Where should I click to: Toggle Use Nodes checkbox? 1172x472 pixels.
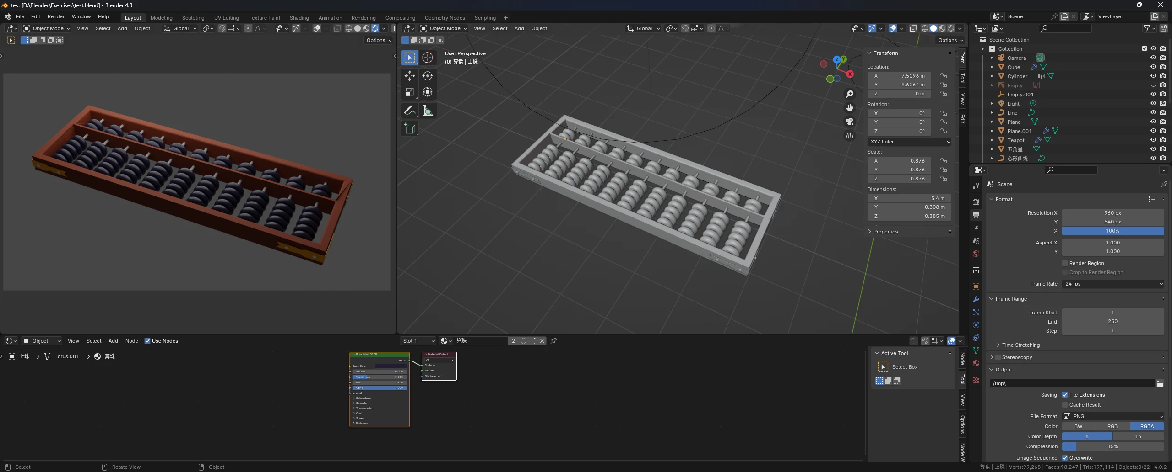147,341
